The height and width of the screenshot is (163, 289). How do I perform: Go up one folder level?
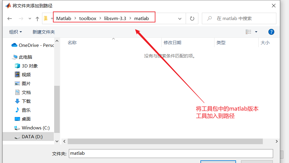coord(37,19)
